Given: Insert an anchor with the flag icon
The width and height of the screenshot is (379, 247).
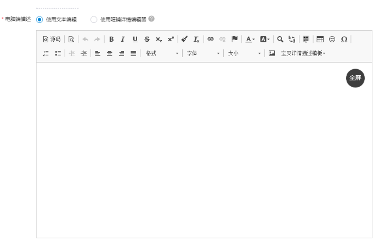Looking at the screenshot, I should (235, 40).
